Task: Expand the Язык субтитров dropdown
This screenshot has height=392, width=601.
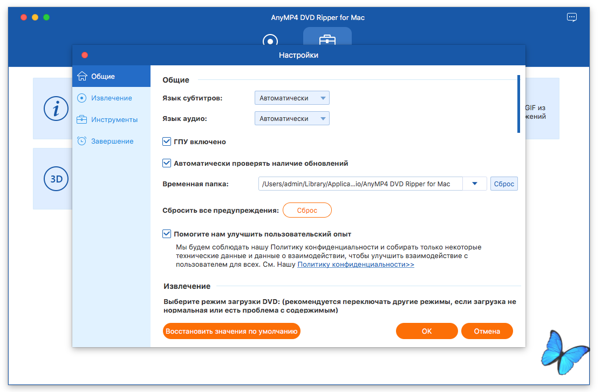Action: 292,98
